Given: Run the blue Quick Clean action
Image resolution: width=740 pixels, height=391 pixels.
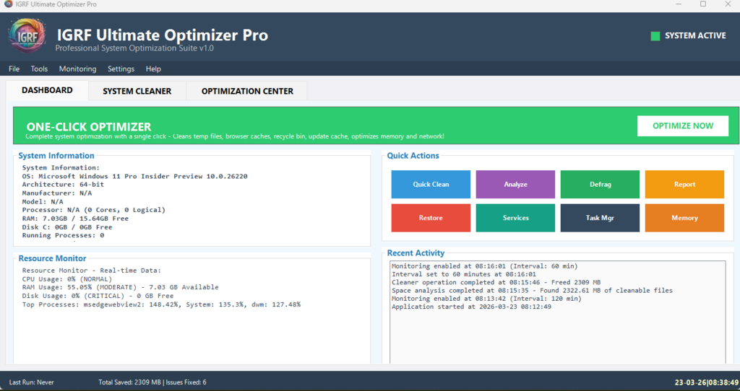Looking at the screenshot, I should click(431, 184).
